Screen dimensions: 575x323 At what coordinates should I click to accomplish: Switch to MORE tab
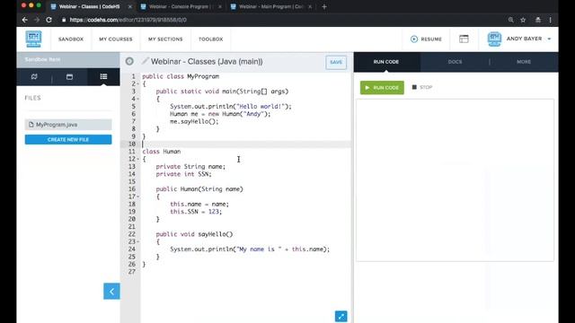[x=524, y=62]
